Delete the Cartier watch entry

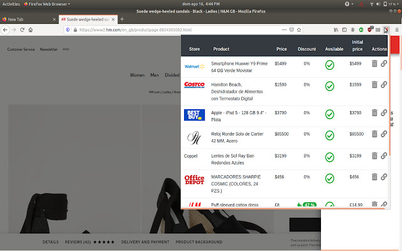[374, 134]
